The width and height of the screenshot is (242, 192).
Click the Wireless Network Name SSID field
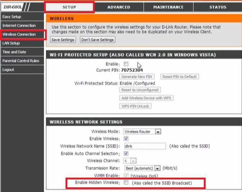[x=144, y=146]
